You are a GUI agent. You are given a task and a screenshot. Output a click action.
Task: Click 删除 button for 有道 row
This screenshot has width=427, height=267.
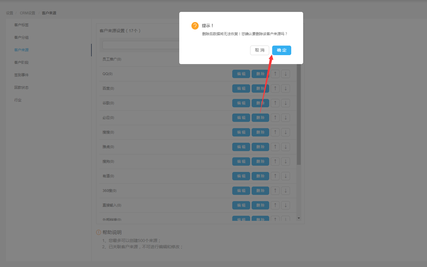[x=260, y=176]
